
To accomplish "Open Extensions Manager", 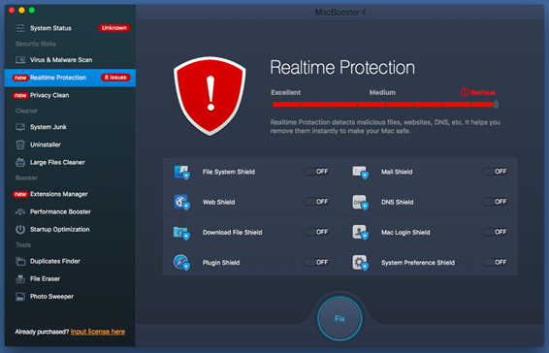I will click(x=70, y=194).
